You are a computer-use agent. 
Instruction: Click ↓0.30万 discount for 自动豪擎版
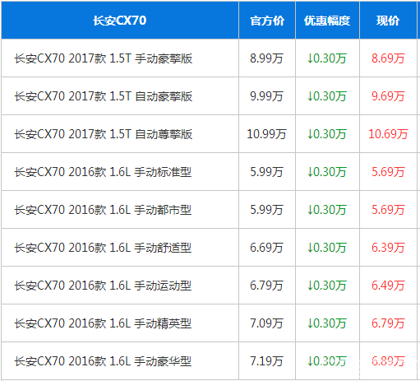click(x=327, y=96)
